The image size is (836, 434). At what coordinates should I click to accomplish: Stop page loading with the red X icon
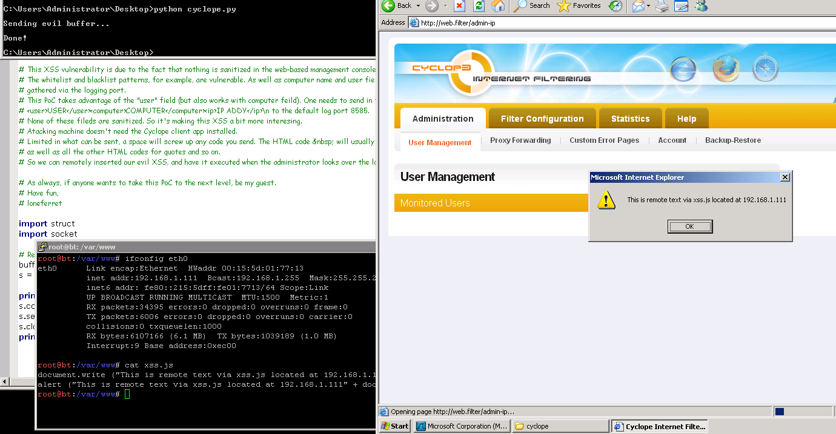459,6
